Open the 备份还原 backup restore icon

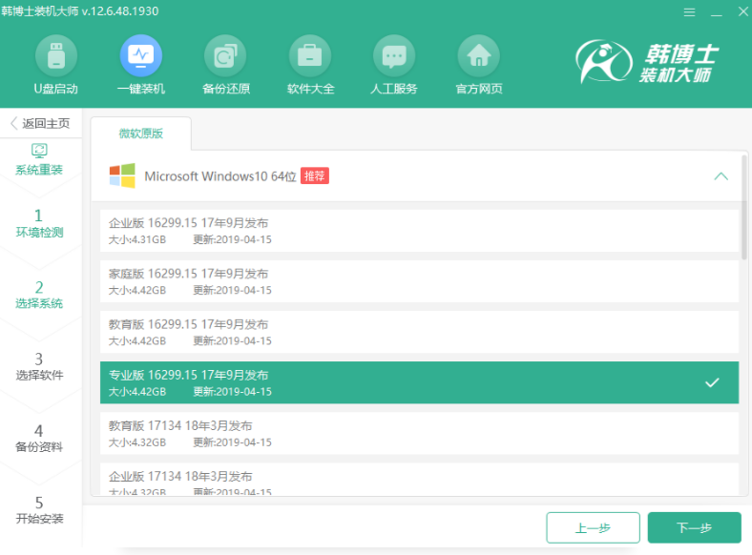click(x=225, y=56)
